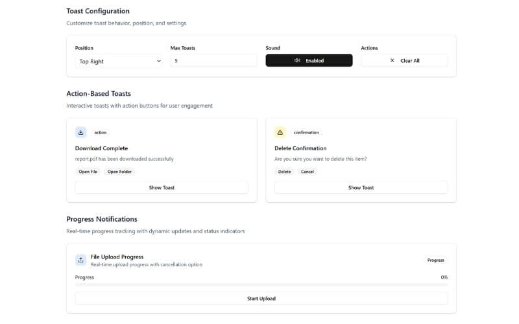
Task: Click the X icon in Clear All button
Action: click(x=392, y=61)
